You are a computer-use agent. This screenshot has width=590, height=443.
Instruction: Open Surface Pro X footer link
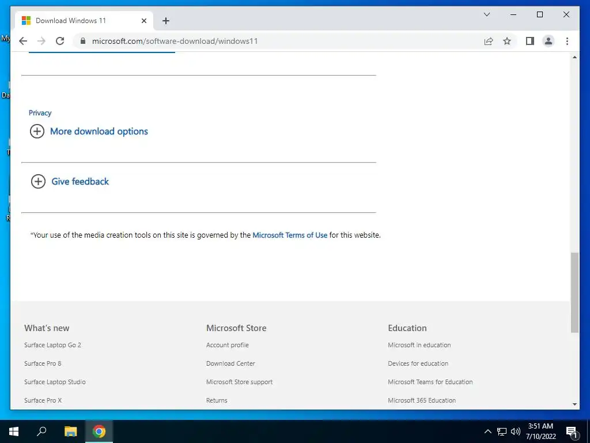pos(43,400)
